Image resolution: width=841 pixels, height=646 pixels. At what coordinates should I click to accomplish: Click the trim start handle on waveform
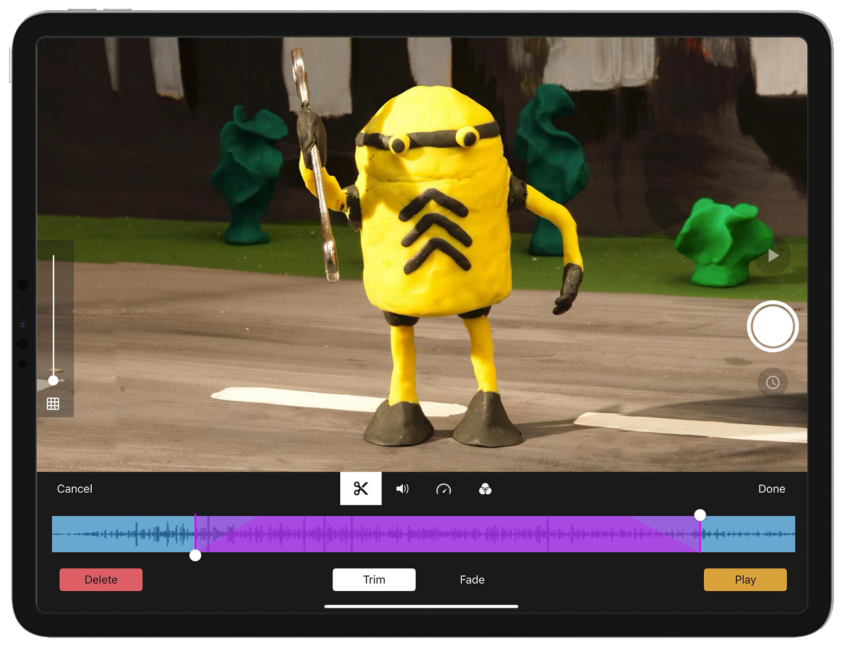(195, 555)
